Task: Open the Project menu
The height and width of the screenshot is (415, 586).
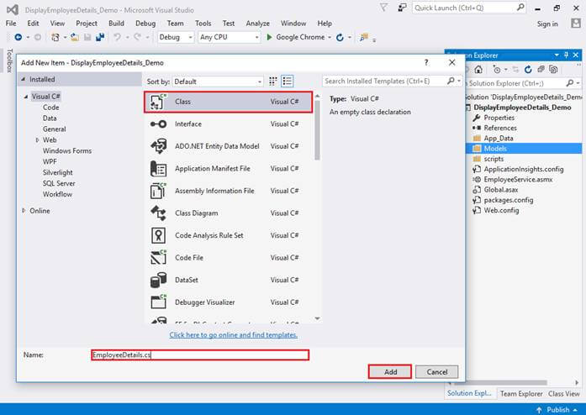Action: coord(87,24)
